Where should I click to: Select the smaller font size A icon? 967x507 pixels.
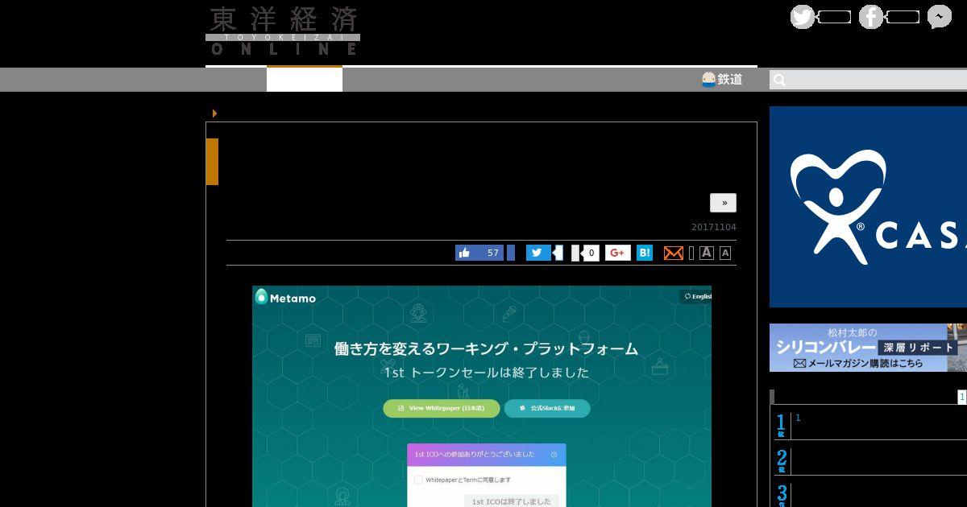725,253
